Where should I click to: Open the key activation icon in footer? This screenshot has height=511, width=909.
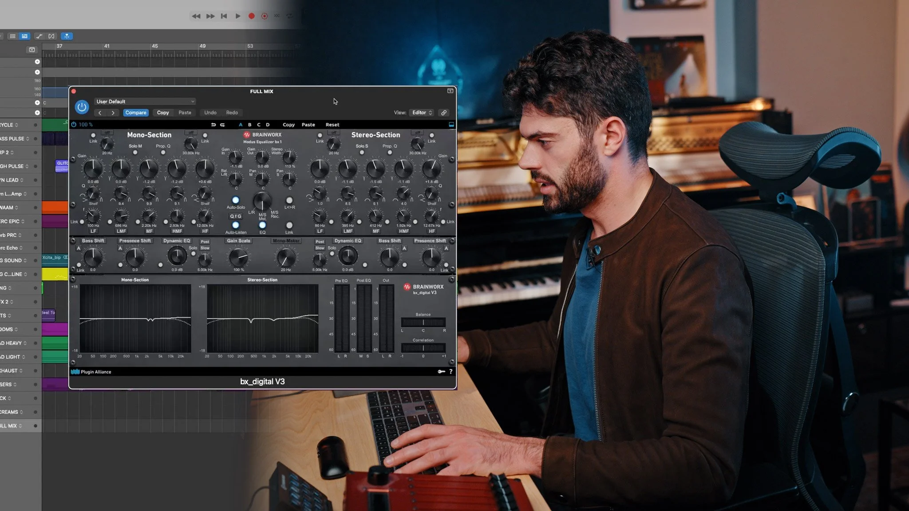point(441,372)
